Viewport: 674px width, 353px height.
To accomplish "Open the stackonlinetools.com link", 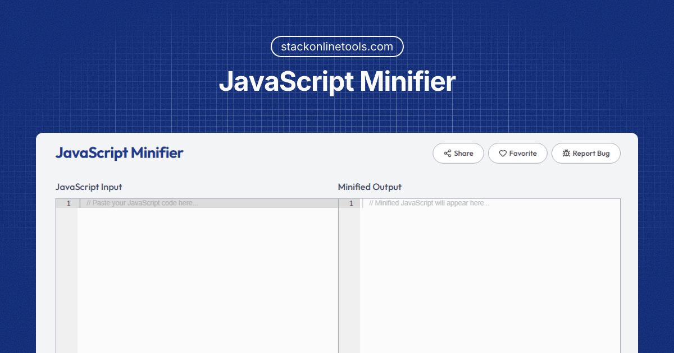I will pos(337,47).
